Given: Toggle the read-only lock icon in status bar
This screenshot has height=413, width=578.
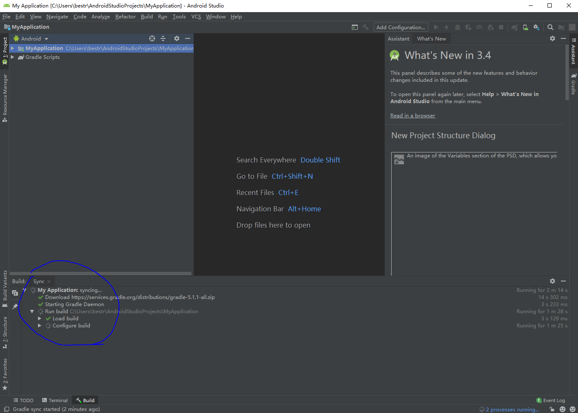Looking at the screenshot, I should pos(552,409).
